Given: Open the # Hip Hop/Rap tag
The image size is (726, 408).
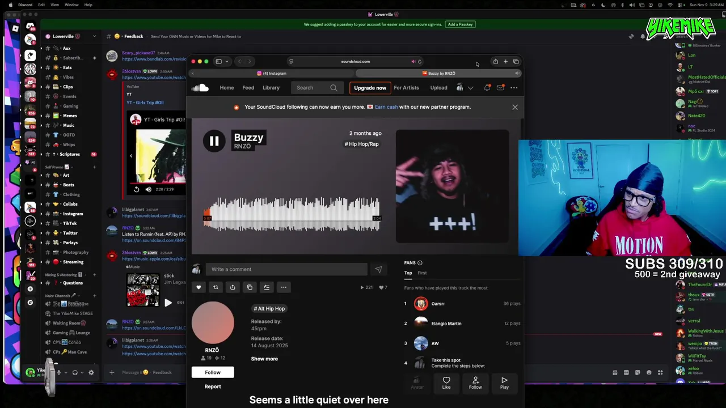Looking at the screenshot, I should click(361, 144).
